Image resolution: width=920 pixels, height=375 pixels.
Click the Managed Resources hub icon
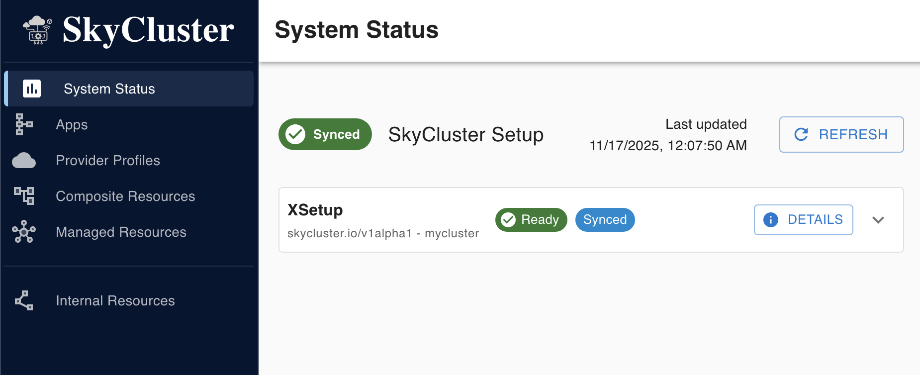coord(24,232)
